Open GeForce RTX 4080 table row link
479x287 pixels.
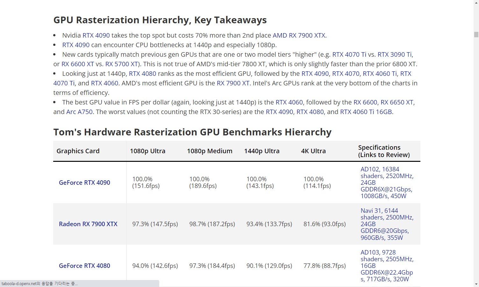[84, 266]
